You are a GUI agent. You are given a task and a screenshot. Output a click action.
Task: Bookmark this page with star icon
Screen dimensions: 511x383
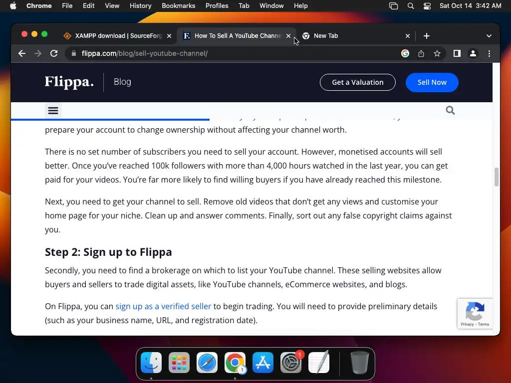click(x=437, y=53)
